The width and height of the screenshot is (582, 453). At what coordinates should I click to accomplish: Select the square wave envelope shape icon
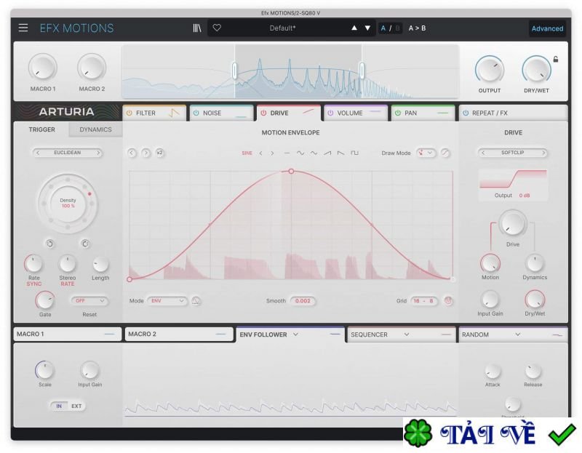click(x=354, y=153)
